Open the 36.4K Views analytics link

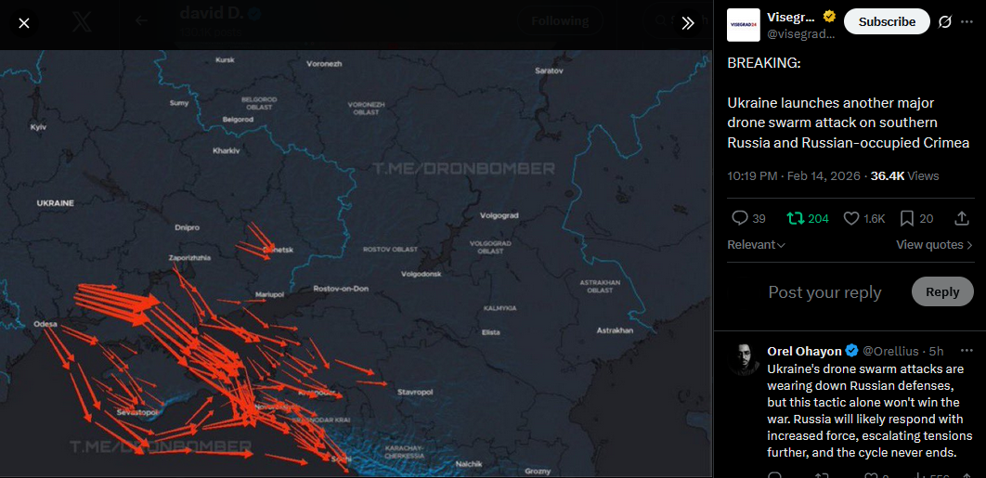point(905,175)
